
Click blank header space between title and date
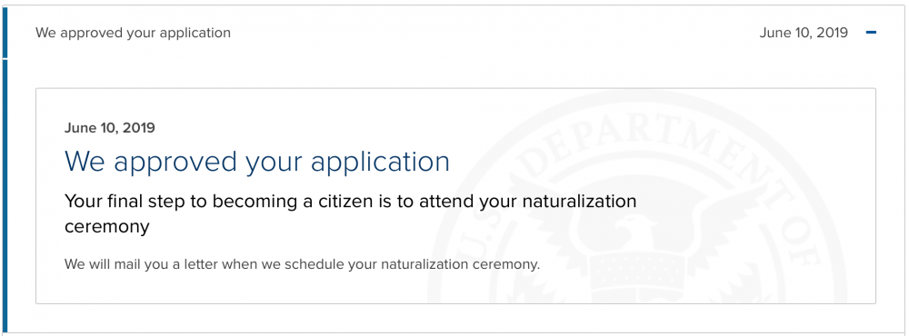tap(493, 33)
